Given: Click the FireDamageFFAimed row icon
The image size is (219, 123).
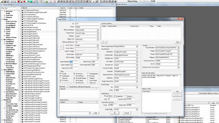Looking at the screenshot, I should click(x=23, y=32).
